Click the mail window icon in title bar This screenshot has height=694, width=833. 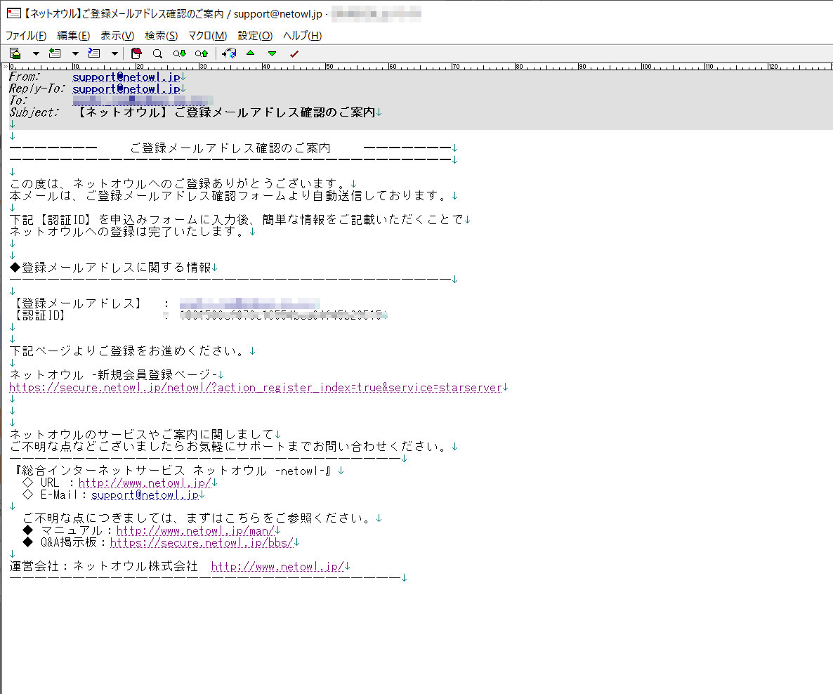coord(14,13)
